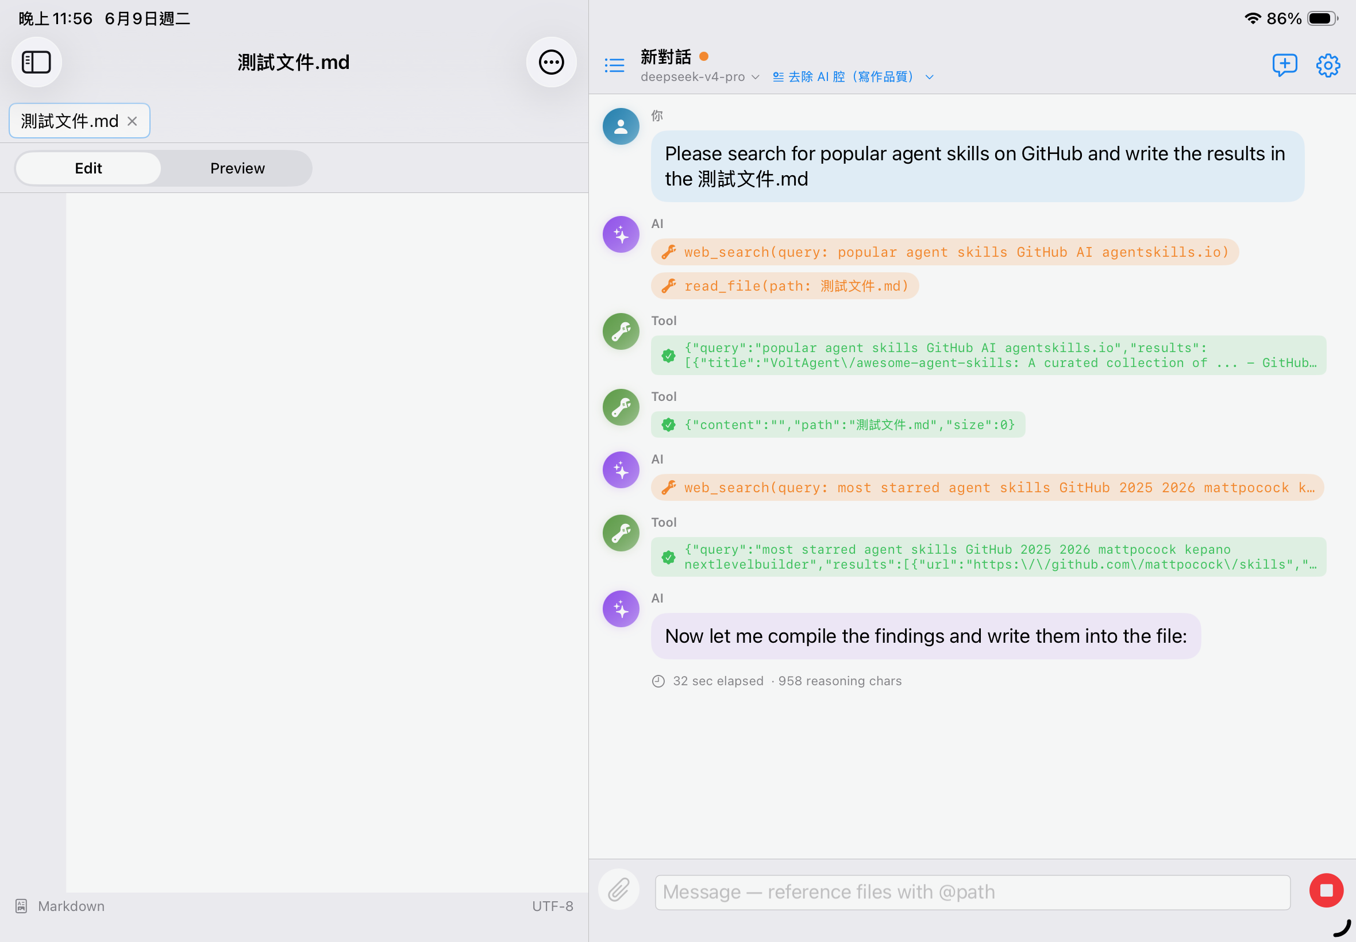Screen dimensions: 1356x942
Task: Toggle the sidebar panel icon
Action: [37, 62]
